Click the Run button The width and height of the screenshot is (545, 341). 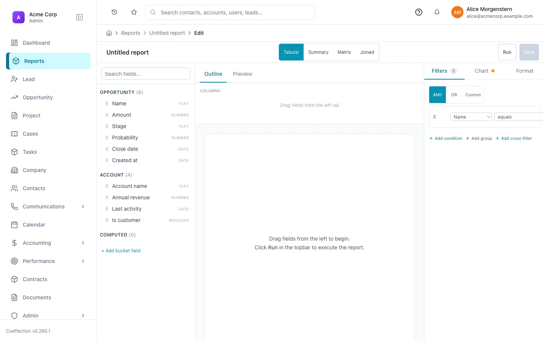(507, 52)
